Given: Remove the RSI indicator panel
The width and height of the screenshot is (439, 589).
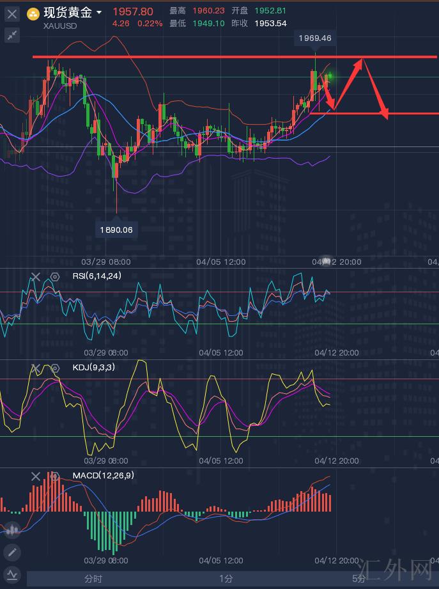Looking at the screenshot, I should pyautogui.click(x=36, y=277).
